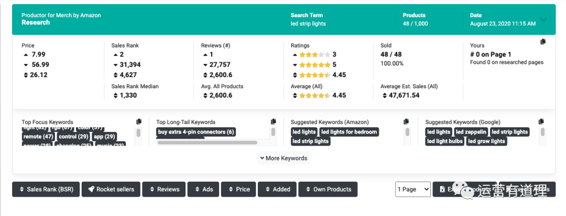Click the Sold count 48 / 48
This screenshot has height=216, width=566.
point(391,55)
